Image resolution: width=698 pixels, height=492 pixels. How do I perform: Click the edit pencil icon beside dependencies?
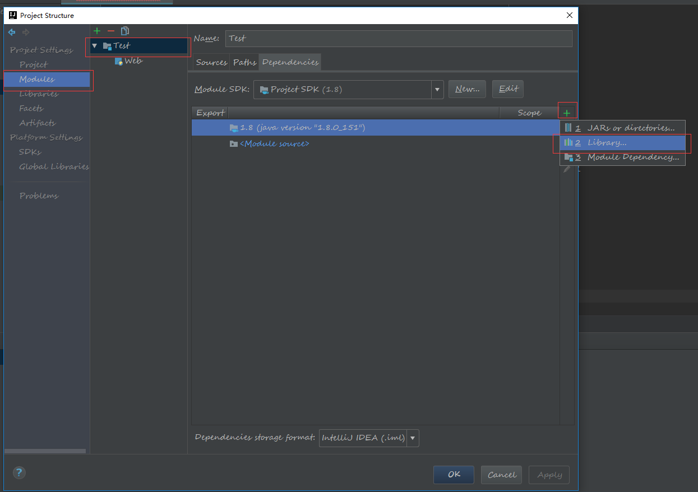point(567,169)
